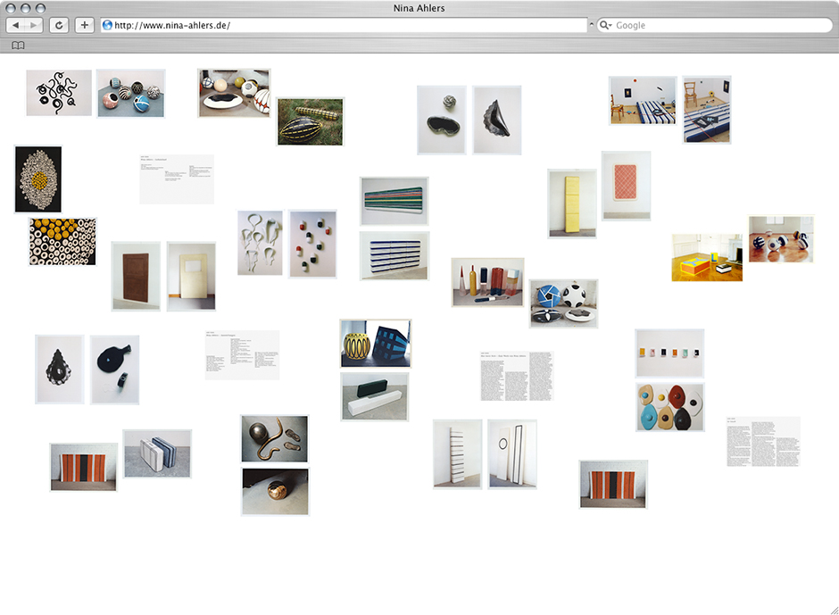Open the yellow-centered oval on black thumbnail
Image resolution: width=839 pixels, height=615 pixels.
tap(38, 179)
